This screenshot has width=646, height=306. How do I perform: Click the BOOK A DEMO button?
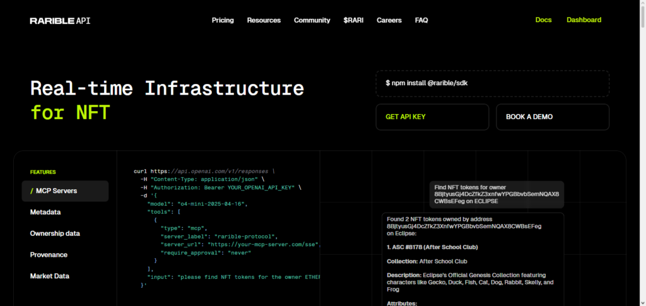click(x=553, y=117)
